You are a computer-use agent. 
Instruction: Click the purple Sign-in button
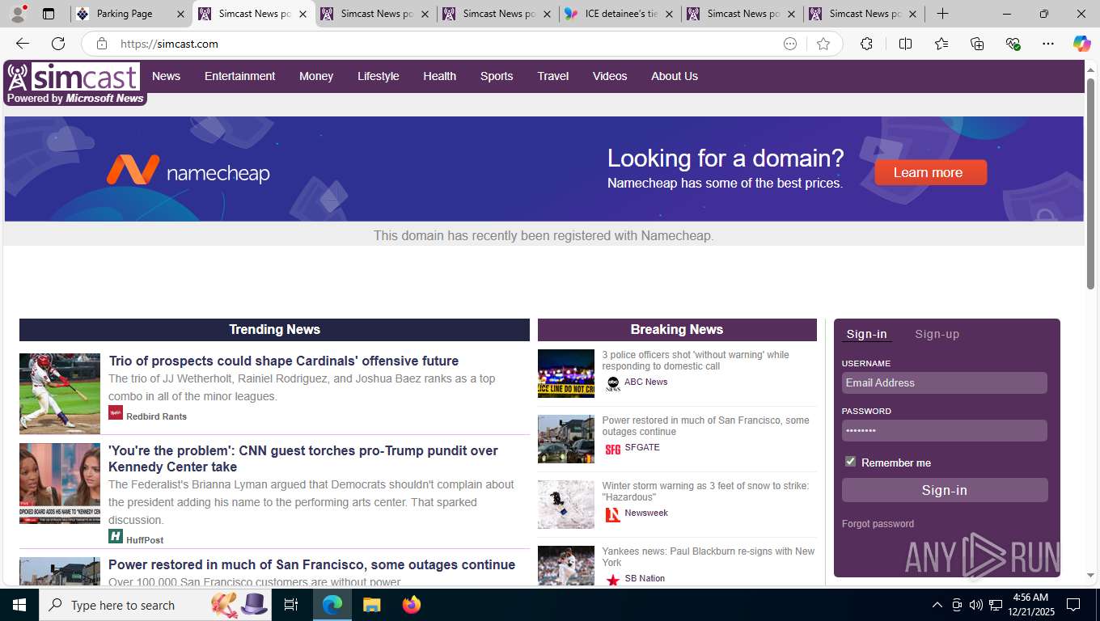pos(945,490)
